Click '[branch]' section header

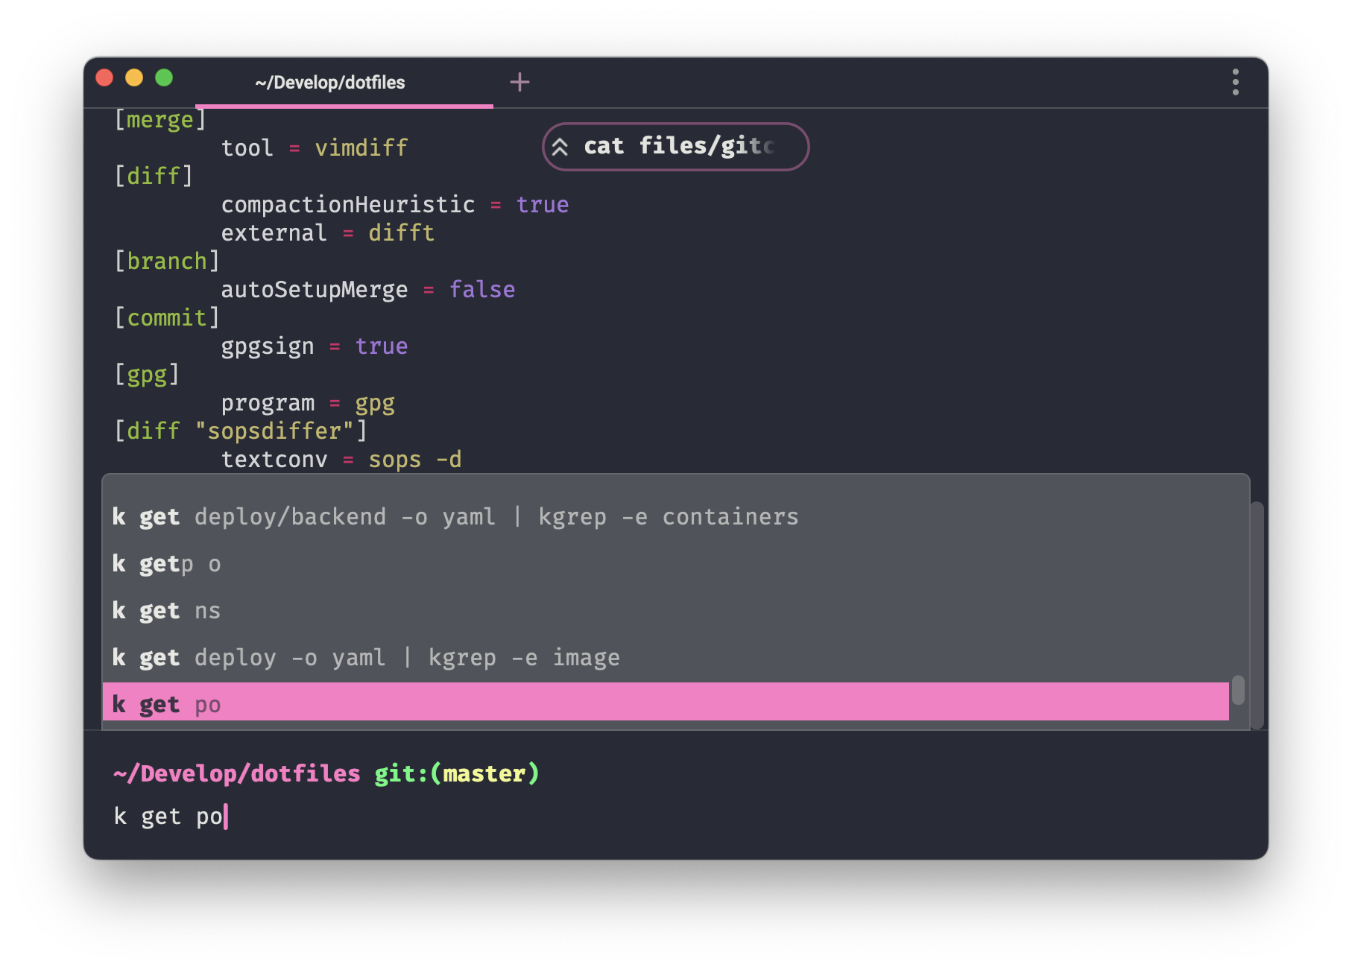pos(167,261)
